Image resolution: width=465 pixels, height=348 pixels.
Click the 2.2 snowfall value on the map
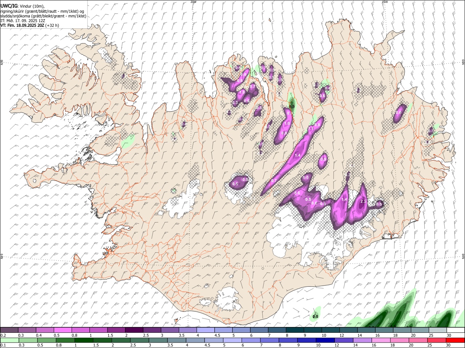click(363, 202)
